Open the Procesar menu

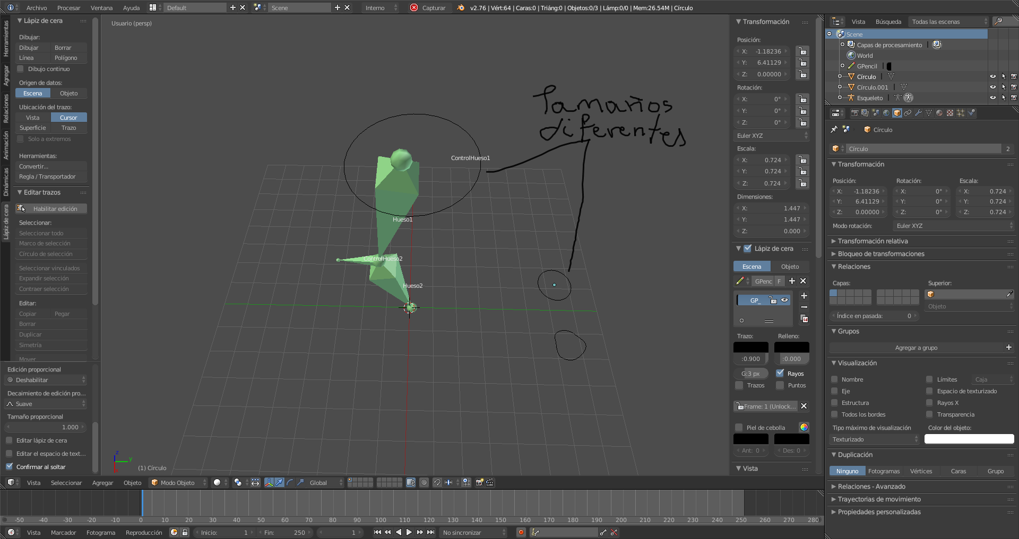tap(68, 8)
